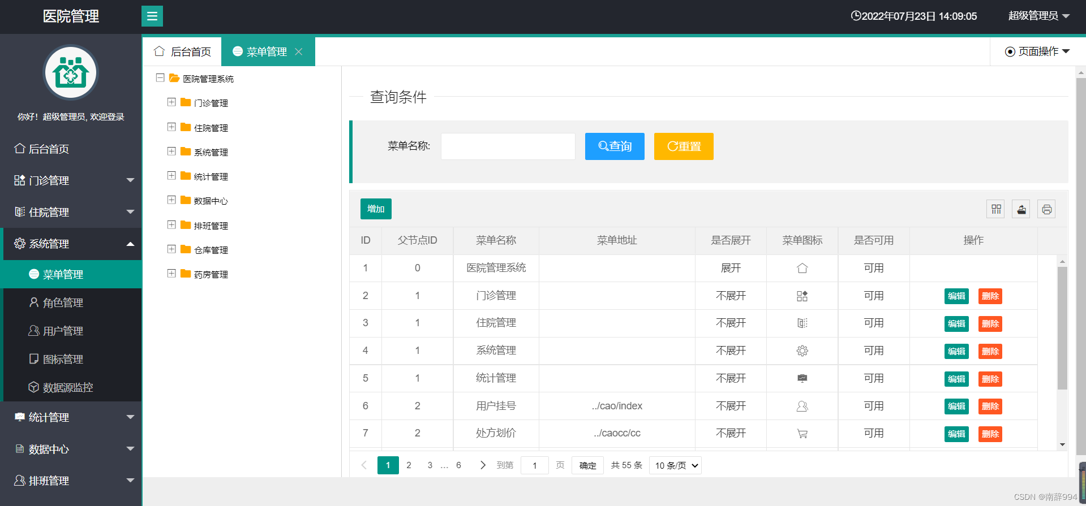The image size is (1086, 506).
Task: Click the chart icon in the 统计管理 table row
Action: 802,378
